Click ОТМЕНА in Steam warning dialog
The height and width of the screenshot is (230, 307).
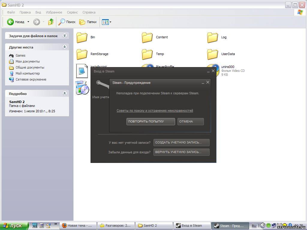[190, 122]
